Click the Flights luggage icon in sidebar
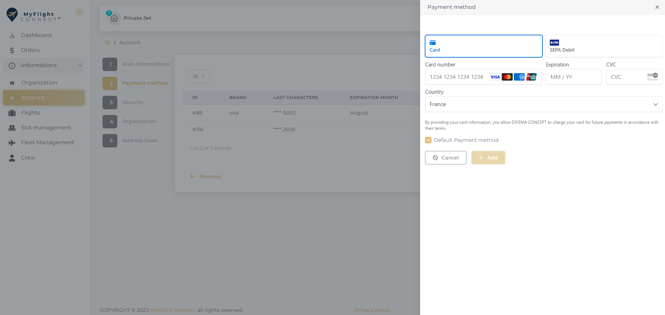This screenshot has width=665, height=315. 12,113
